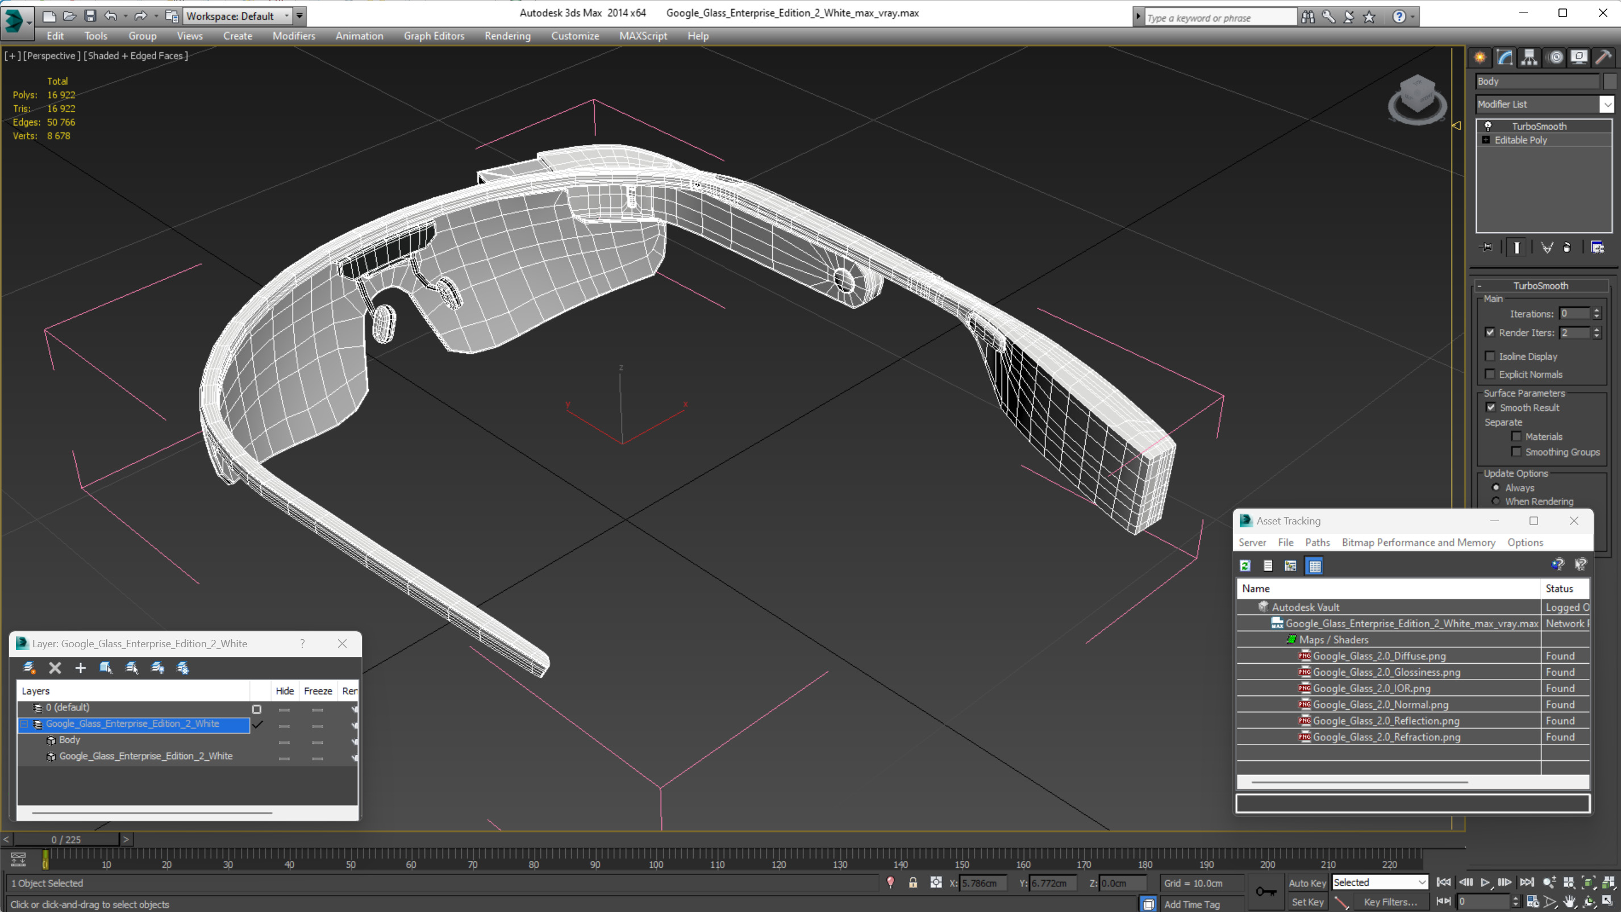Open the Rendering menu
This screenshot has height=912, width=1621.
pyautogui.click(x=507, y=36)
